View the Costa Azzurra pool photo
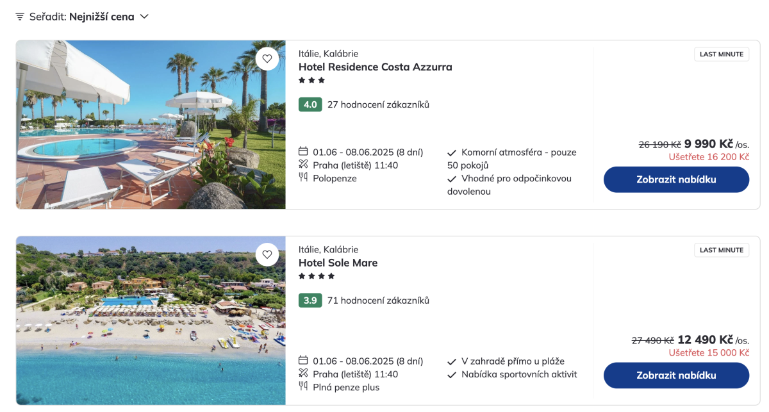This screenshot has width=769, height=412. [151, 124]
